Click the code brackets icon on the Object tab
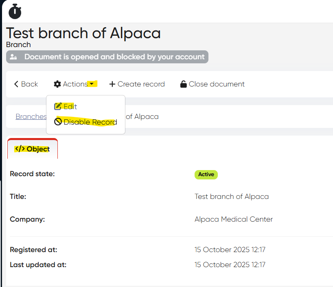Screen dimensions: 333x287 [x=20, y=149]
